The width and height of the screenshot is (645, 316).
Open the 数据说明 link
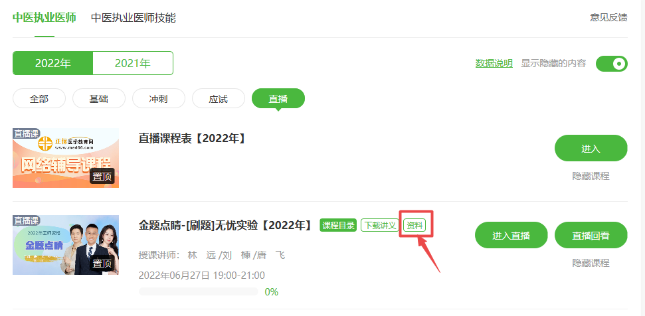coord(494,63)
